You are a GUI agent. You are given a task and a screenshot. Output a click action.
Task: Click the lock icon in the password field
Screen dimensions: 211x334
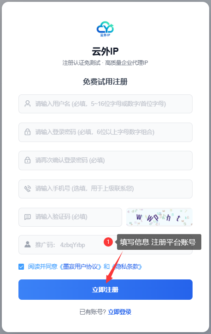(x=28, y=132)
